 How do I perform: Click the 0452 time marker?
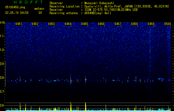coord(35,24)
